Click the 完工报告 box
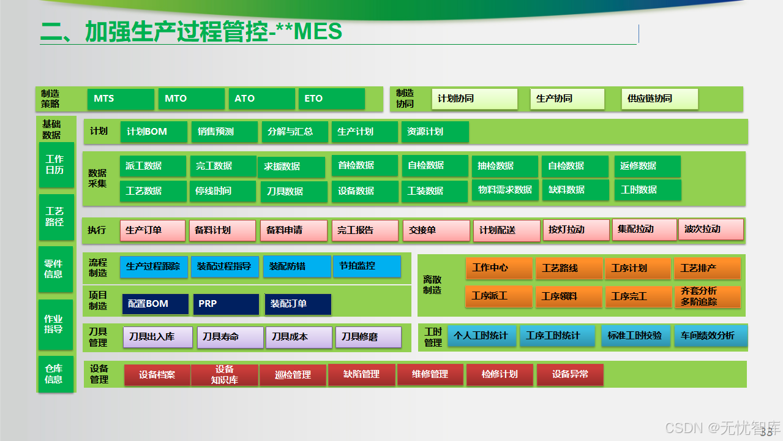 click(365, 230)
